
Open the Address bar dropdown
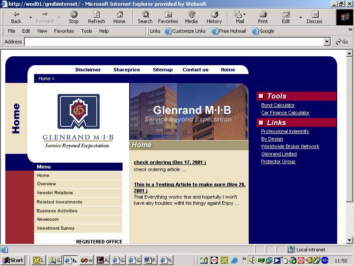click(327, 42)
